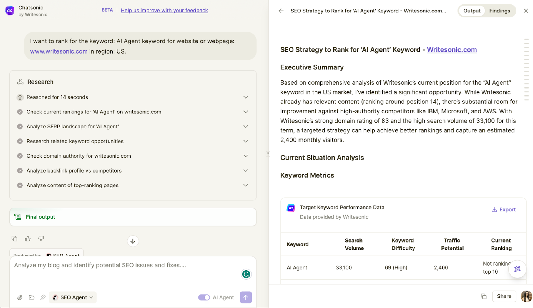
Task: Expand Analyze backlink profile vs competitors chevron
Action: pos(246,171)
